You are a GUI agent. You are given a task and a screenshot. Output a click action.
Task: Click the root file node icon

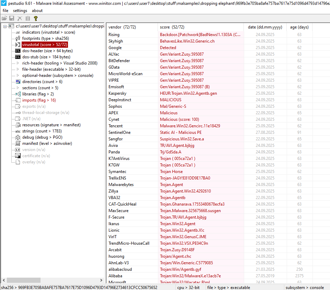[x=11, y=26]
